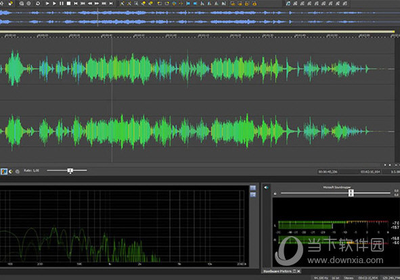Click the yellow loop region icon
This screenshot has width=400, height=280.
pos(160,3)
